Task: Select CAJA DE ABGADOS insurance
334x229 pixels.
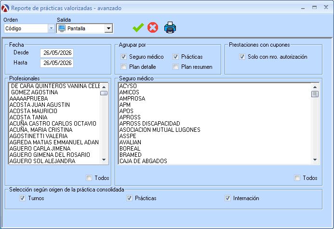Action: (x=215, y=161)
